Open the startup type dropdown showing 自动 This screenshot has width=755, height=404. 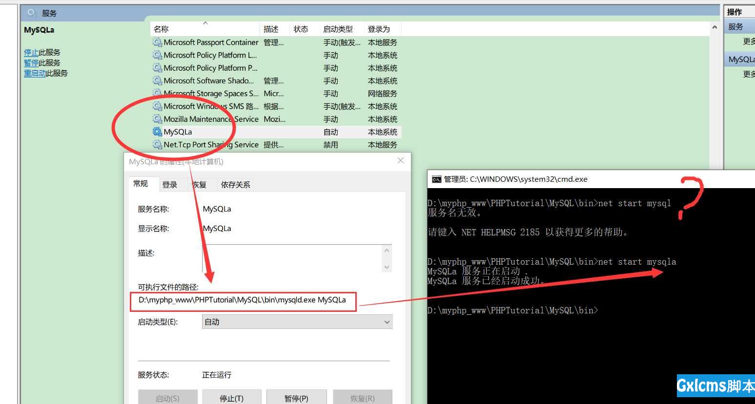click(x=297, y=322)
